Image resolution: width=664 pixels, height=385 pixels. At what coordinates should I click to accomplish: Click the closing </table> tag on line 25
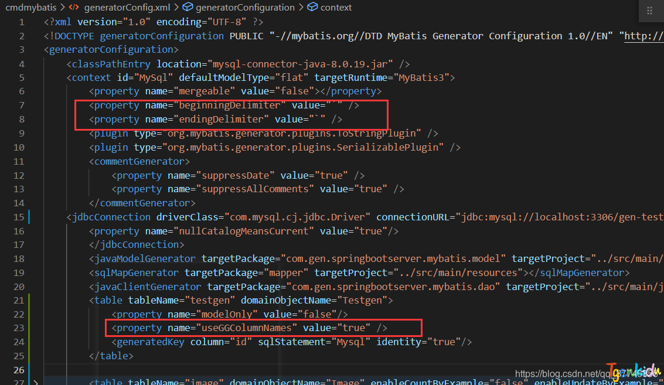tap(111, 356)
